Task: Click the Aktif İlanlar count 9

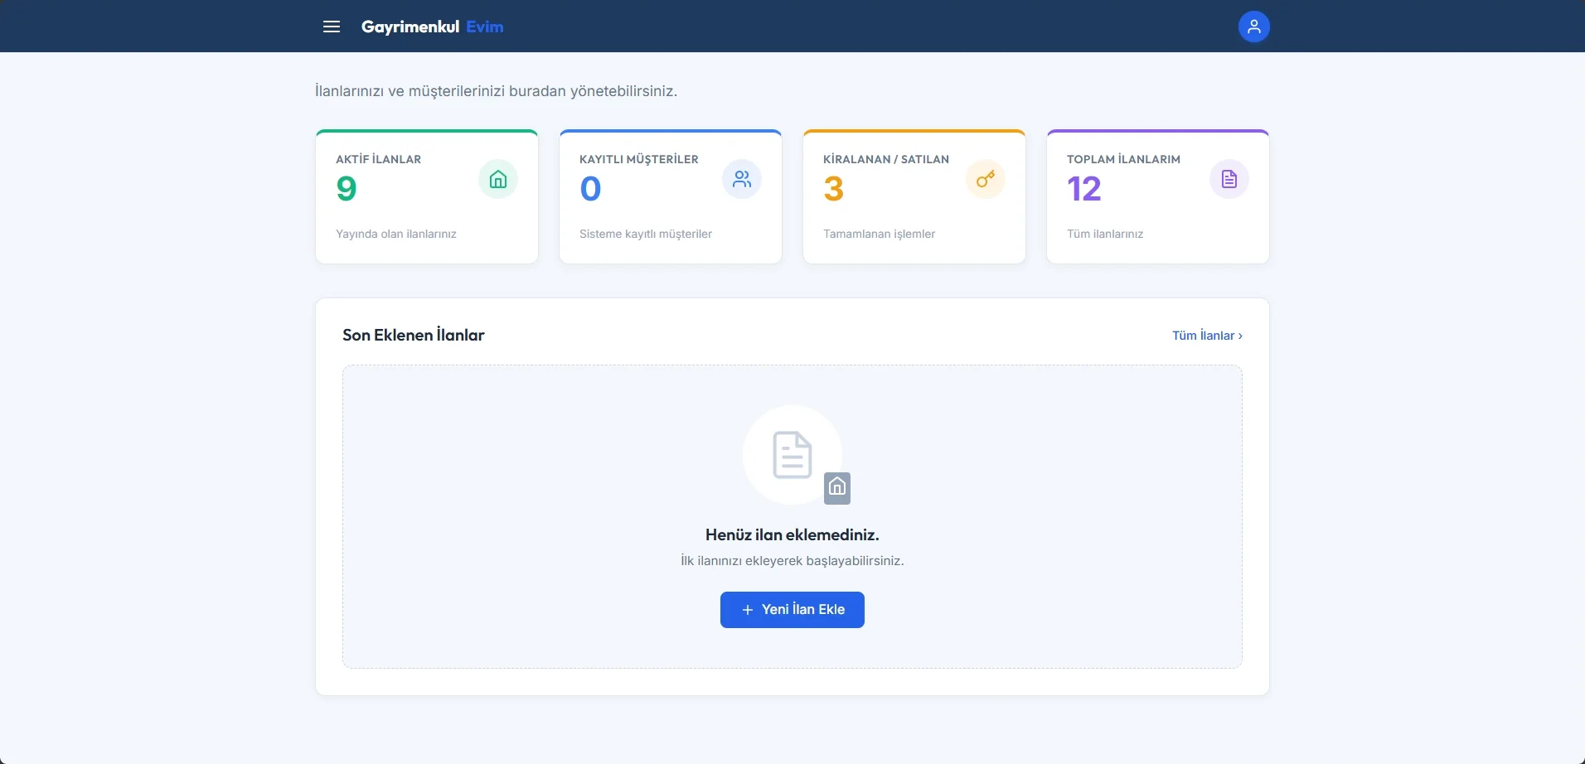Action: pyautogui.click(x=347, y=189)
